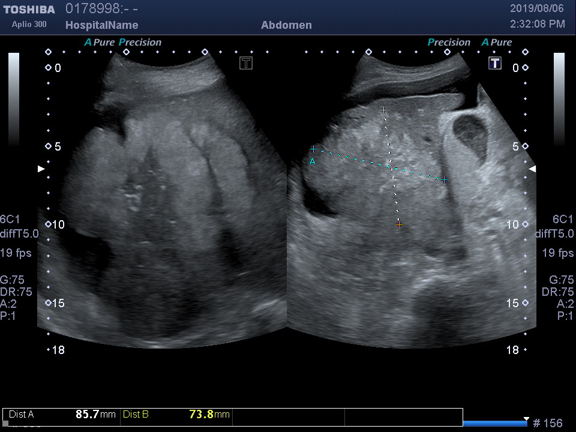Click depth mark 18 on right scale
This screenshot has width=576, height=432.
(513, 350)
